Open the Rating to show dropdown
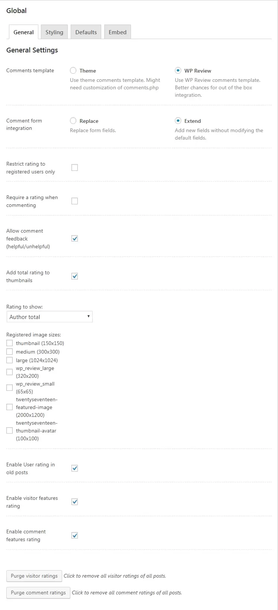This screenshot has height=610, width=278. (x=49, y=317)
